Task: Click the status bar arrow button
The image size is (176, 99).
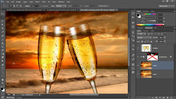Action: (40, 95)
